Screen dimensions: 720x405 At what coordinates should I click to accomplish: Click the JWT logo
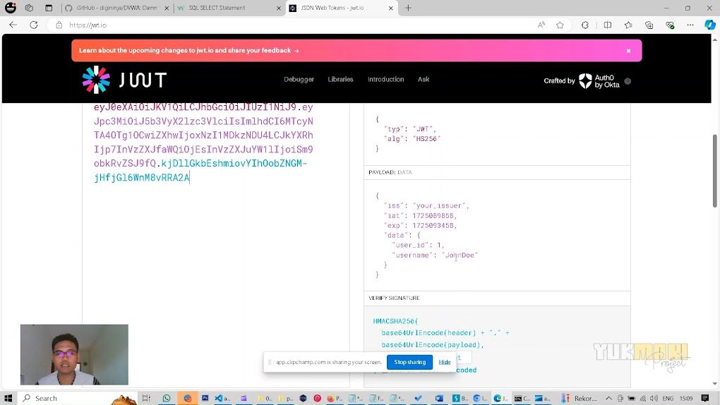point(124,80)
